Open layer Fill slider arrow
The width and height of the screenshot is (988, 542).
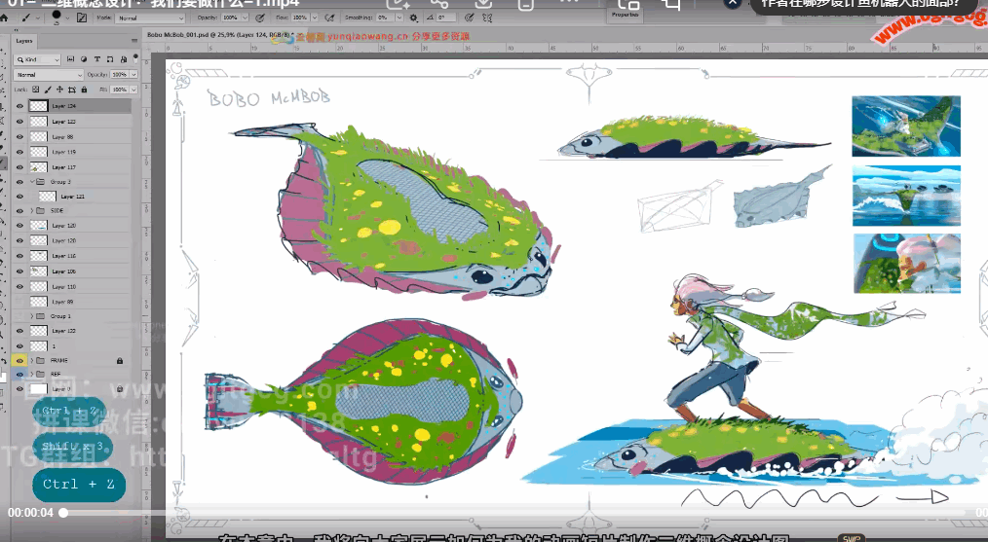133,90
